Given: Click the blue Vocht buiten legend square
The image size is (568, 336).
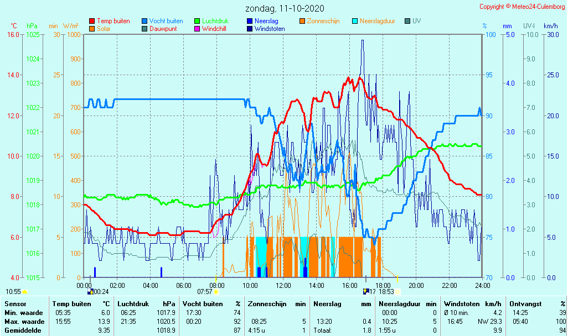Looking at the screenshot, I should coord(144,21).
